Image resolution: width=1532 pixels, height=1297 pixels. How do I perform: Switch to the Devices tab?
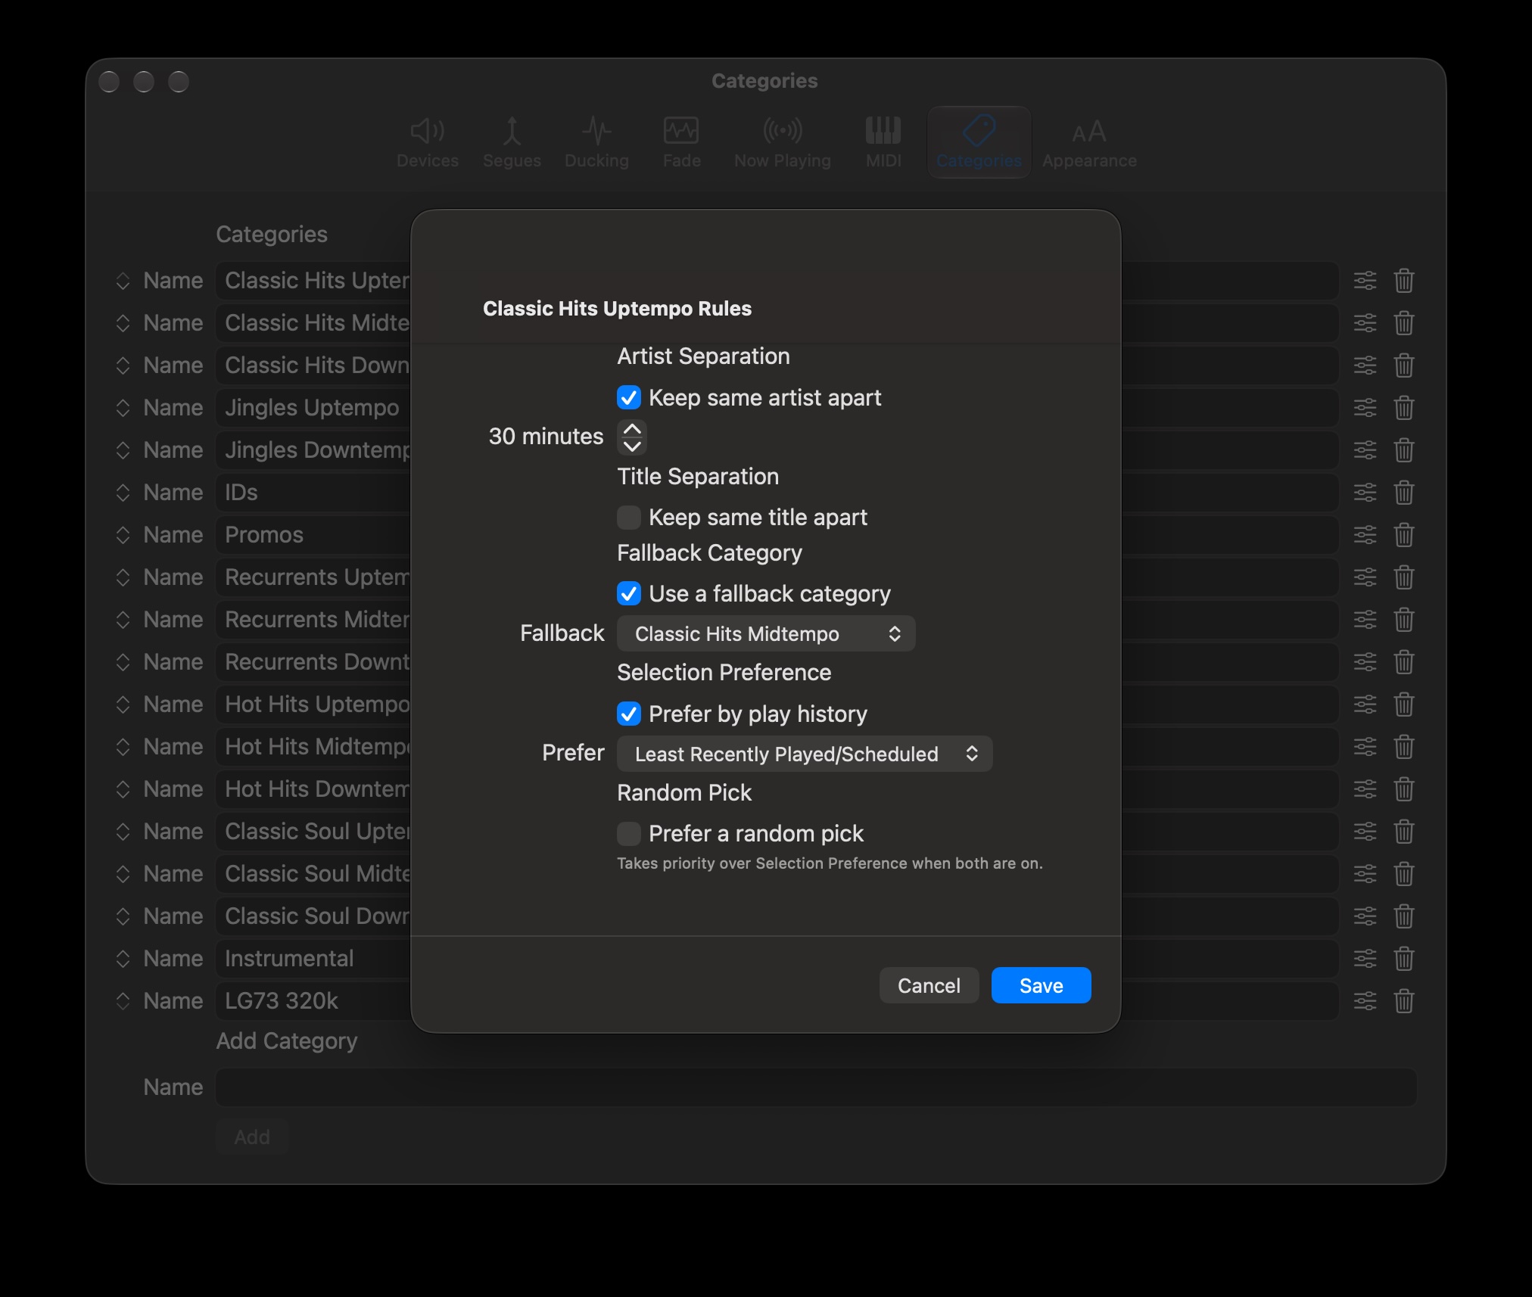pos(428,142)
